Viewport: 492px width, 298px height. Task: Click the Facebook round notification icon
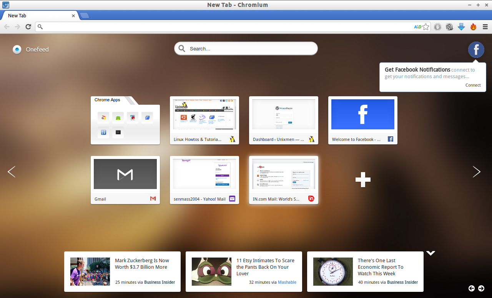coord(476,50)
